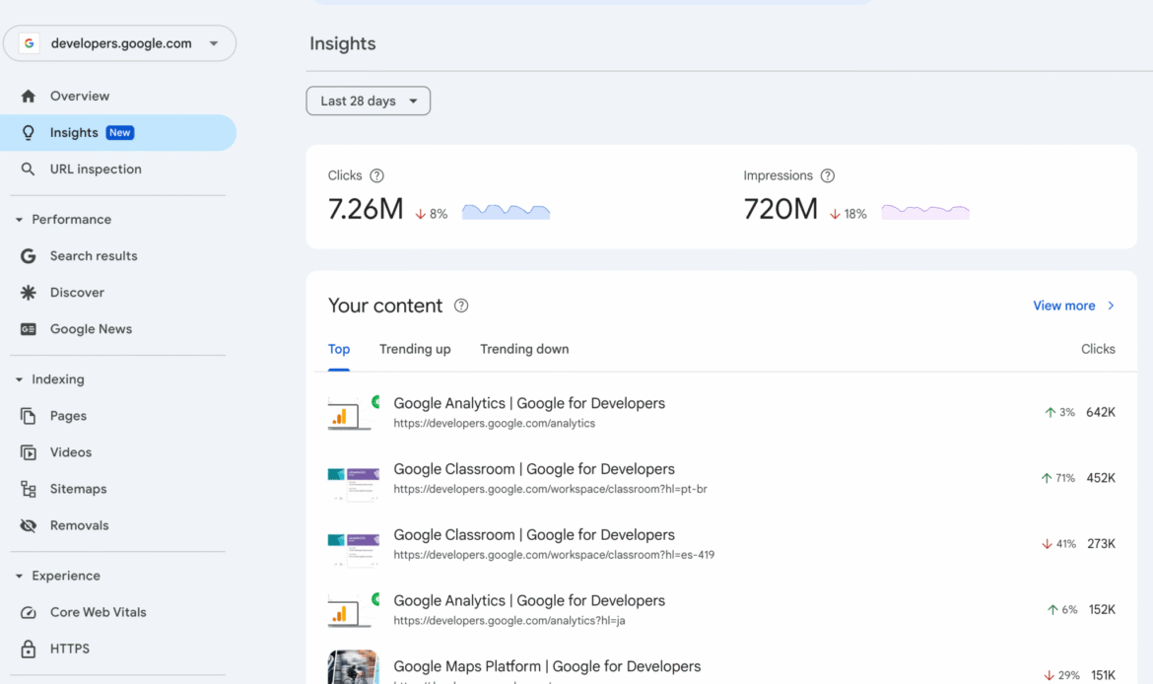Click the Sitemaps icon in sidebar
The width and height of the screenshot is (1153, 684).
point(28,489)
